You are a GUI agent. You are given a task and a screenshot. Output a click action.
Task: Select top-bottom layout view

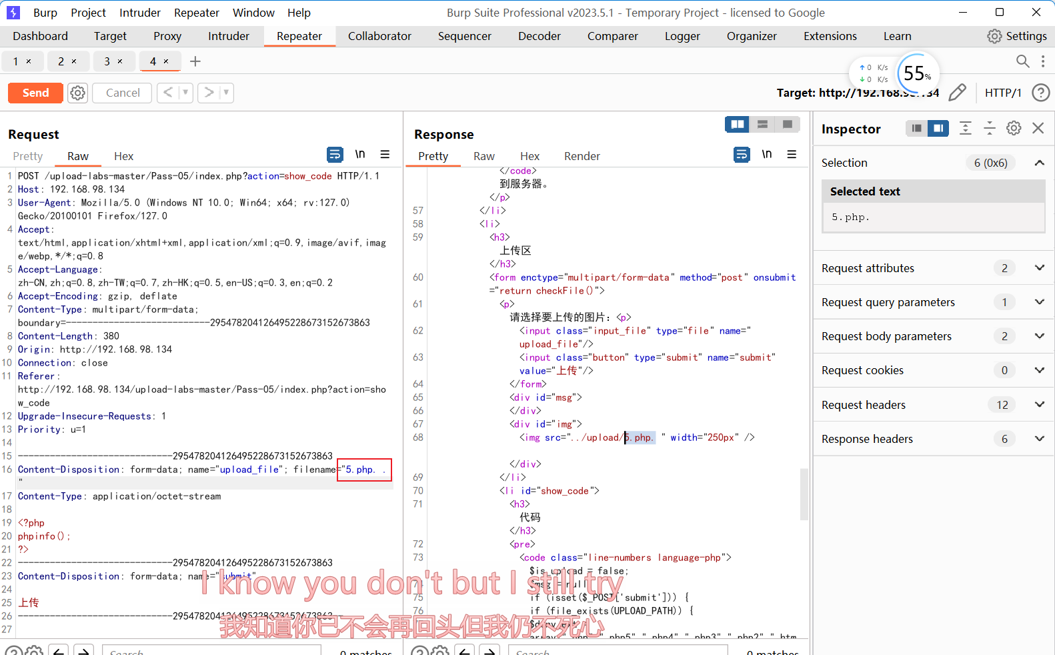[762, 124]
